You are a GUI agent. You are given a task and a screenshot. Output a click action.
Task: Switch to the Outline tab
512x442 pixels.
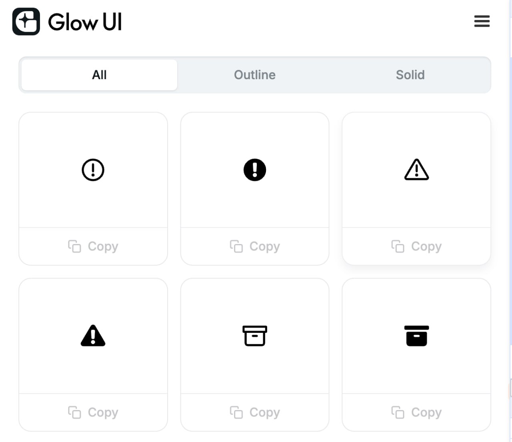click(x=255, y=75)
